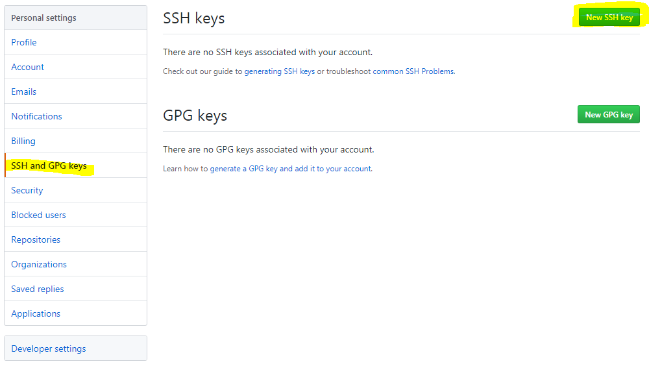Open Developer settings
This screenshot has height=366, width=649.
click(x=49, y=348)
